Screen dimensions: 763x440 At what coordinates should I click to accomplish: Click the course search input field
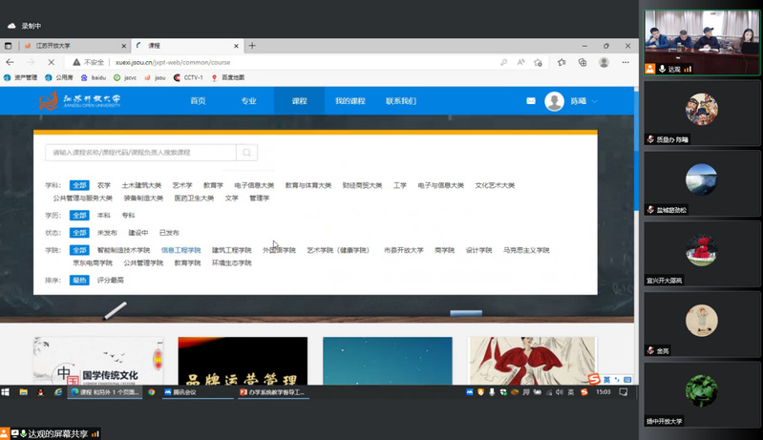pyautogui.click(x=140, y=153)
